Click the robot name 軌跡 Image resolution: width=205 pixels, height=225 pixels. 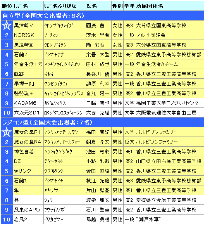(19, 74)
